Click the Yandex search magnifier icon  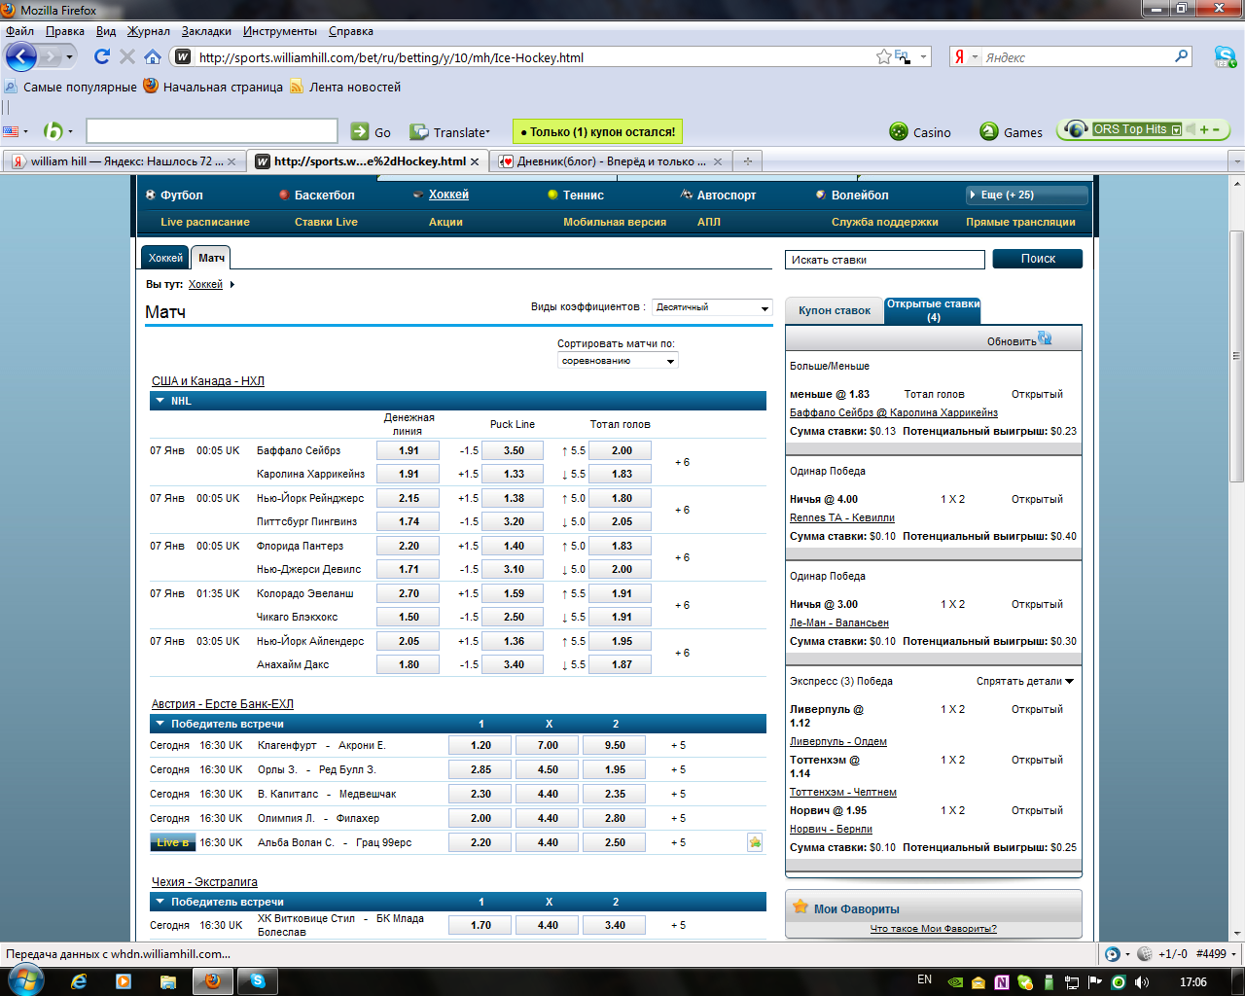pos(1182,56)
